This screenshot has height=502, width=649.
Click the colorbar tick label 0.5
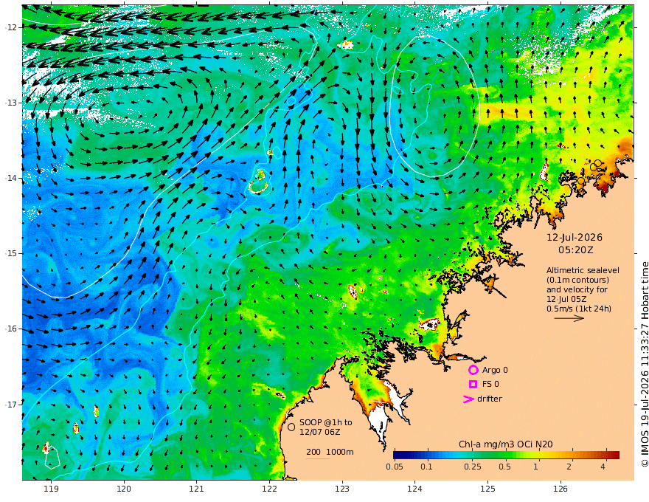click(x=504, y=467)
